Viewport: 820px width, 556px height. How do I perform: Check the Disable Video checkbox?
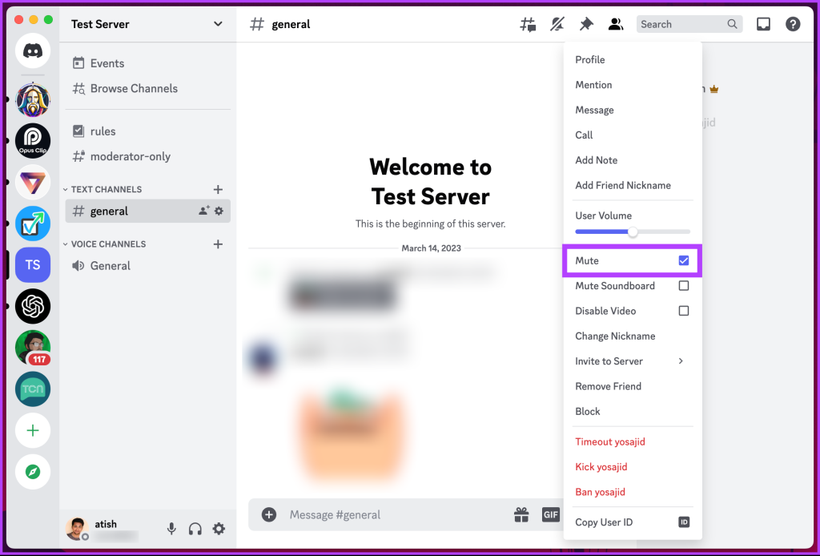683,311
